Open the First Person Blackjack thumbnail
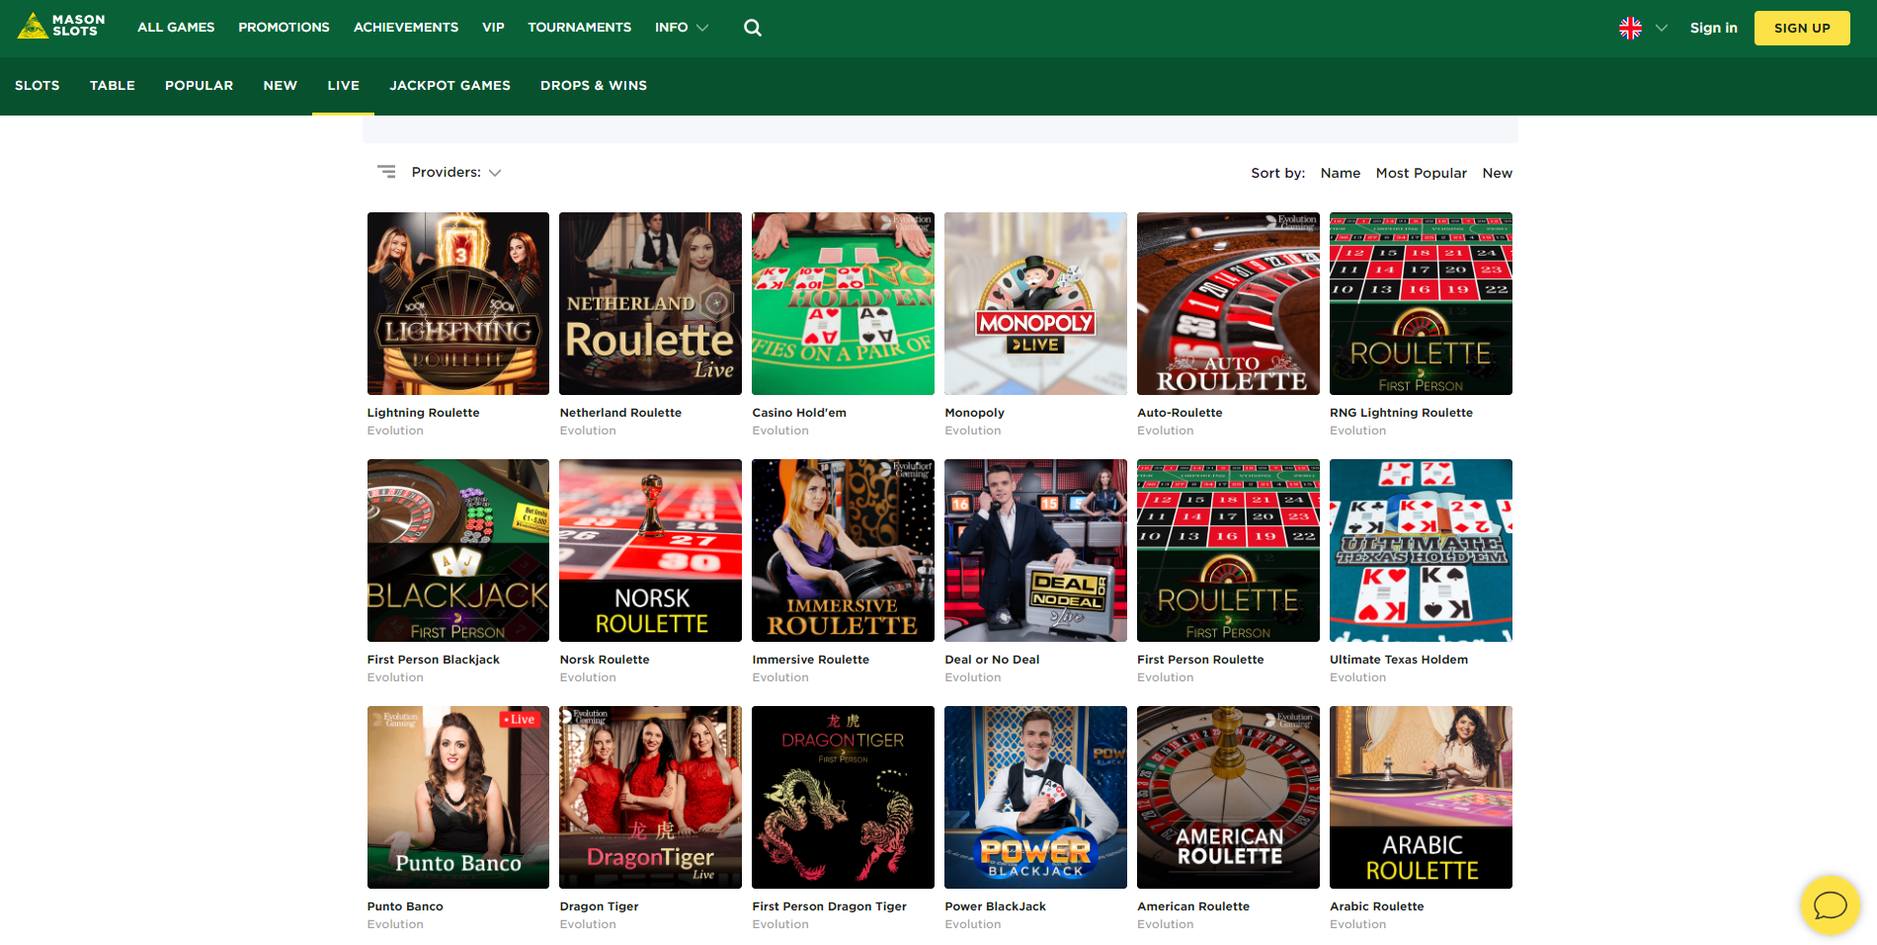This screenshot has height=945, width=1877. (458, 550)
